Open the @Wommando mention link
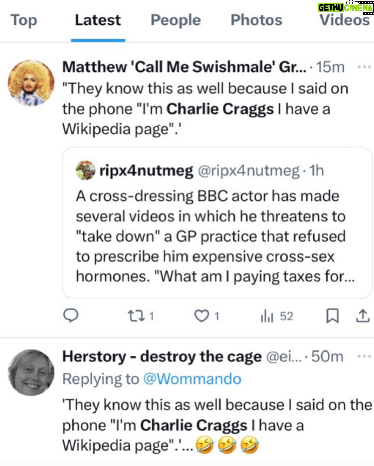The width and height of the screenshot is (374, 466). (192, 379)
